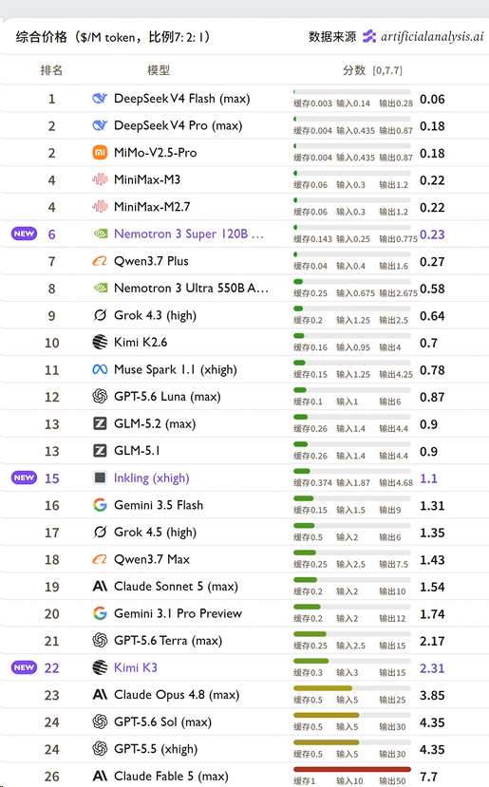
Task: Click the model name Grok 4.5 (high)
Action: click(x=155, y=533)
